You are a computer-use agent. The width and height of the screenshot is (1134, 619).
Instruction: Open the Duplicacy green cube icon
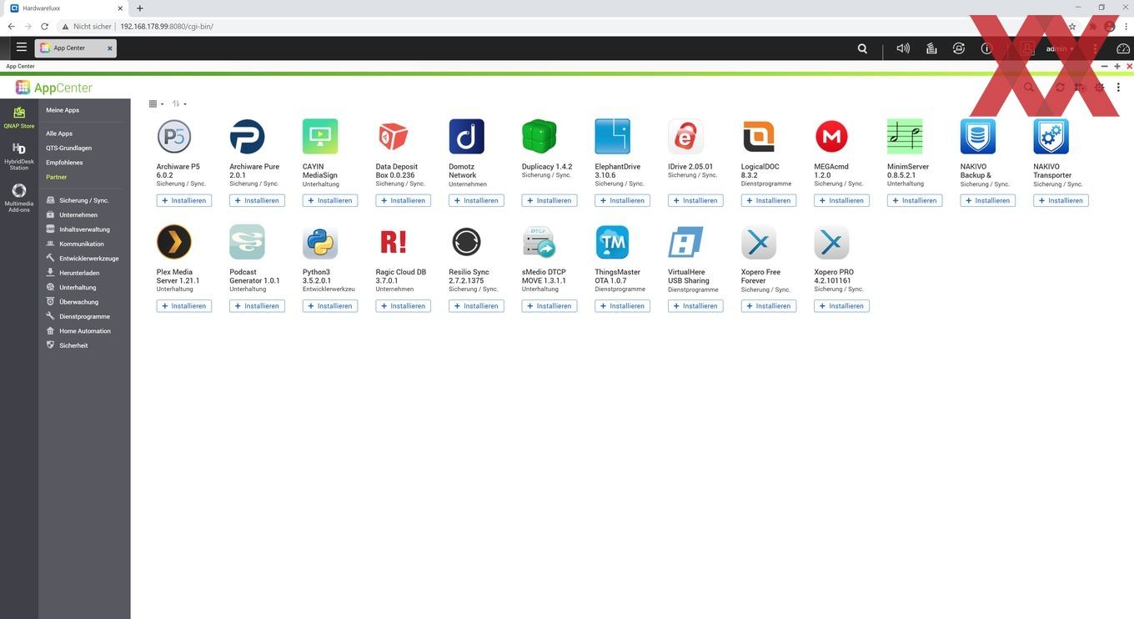[x=539, y=137]
